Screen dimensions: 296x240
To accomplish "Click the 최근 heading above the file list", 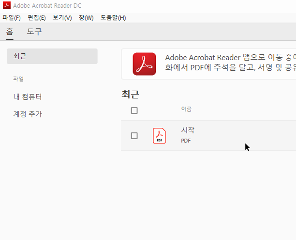I will tap(131, 94).
